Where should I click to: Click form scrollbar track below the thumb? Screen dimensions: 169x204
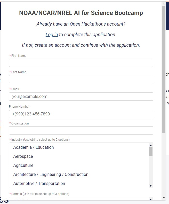pos(164,165)
